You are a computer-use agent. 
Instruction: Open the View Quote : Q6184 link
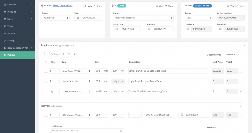pos(63,5)
